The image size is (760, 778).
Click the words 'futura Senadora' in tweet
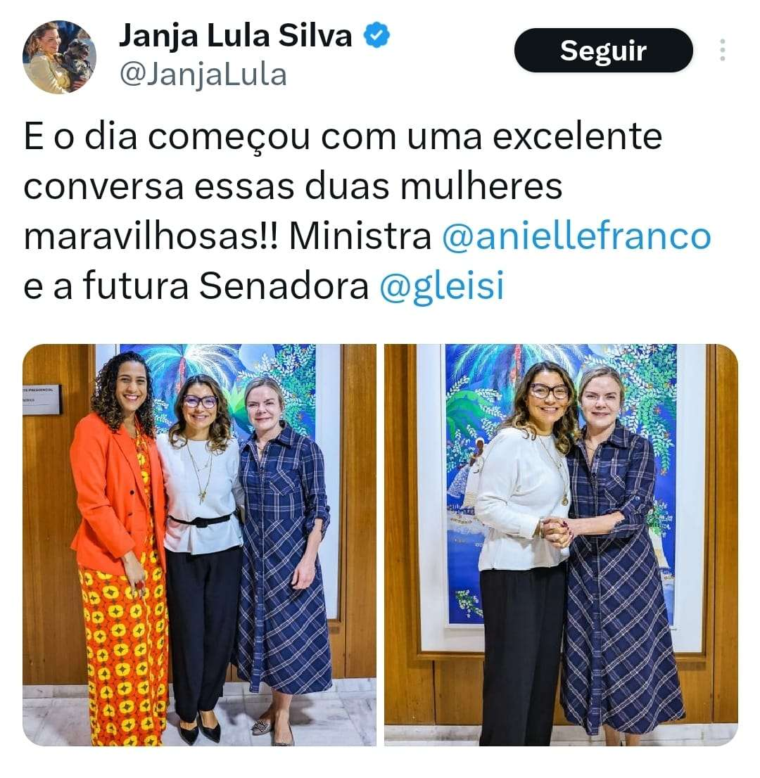click(x=226, y=286)
